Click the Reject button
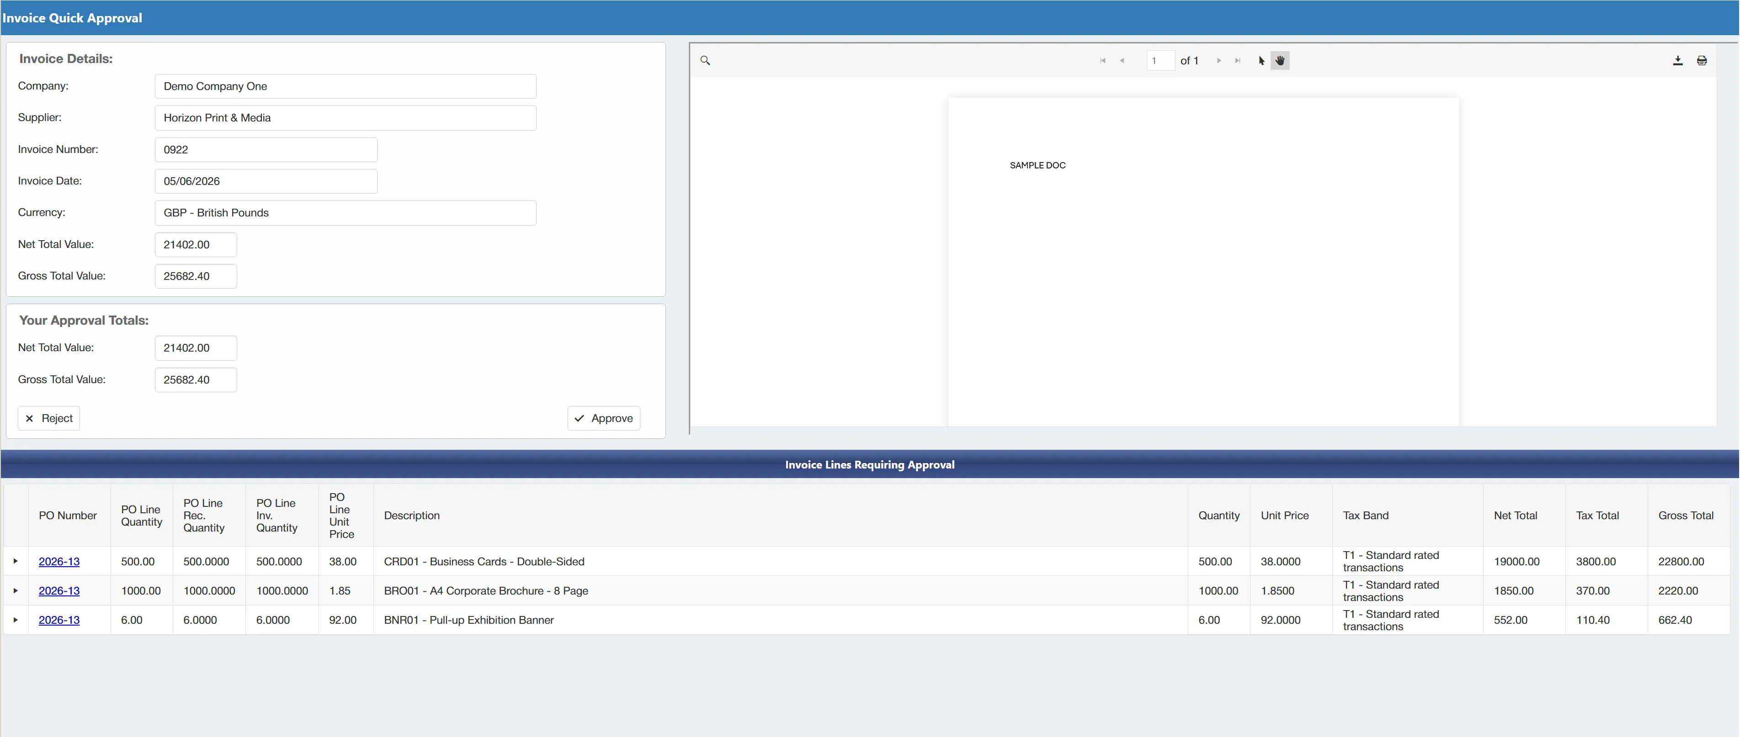Image resolution: width=1740 pixels, height=737 pixels. tap(48, 418)
